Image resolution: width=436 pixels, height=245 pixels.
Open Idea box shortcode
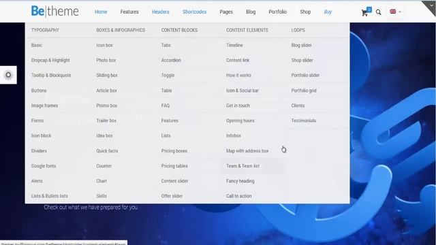point(104,135)
